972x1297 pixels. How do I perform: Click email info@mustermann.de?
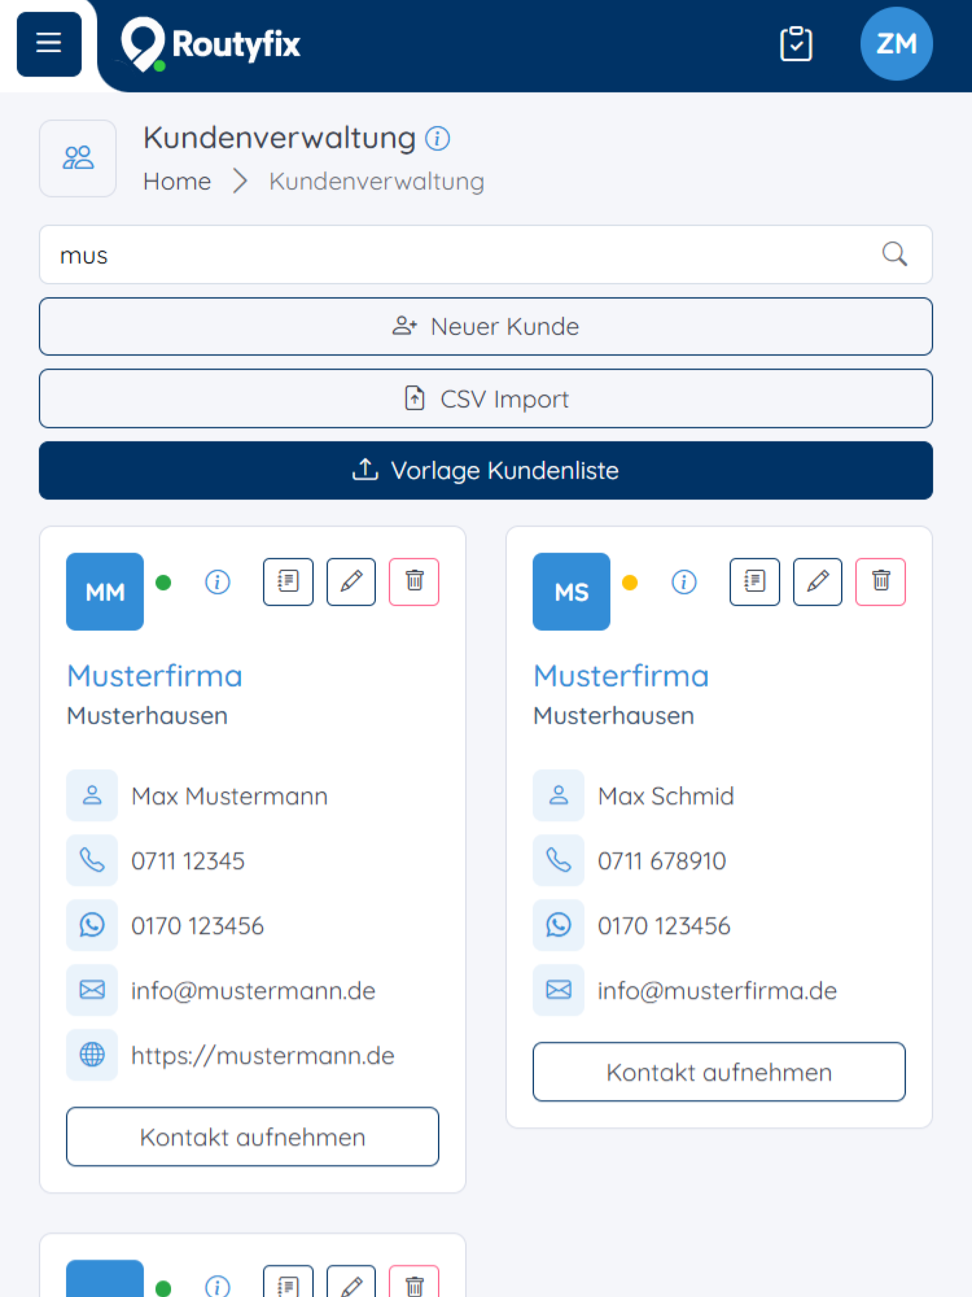pos(253,990)
